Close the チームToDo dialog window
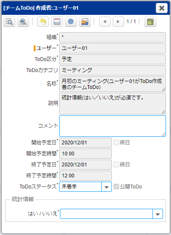 click(x=162, y=8)
